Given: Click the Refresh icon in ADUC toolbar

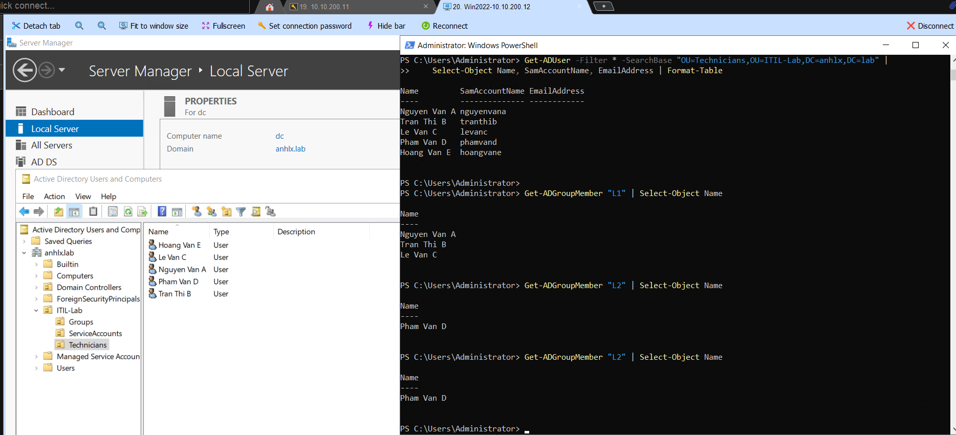Looking at the screenshot, I should point(128,211).
